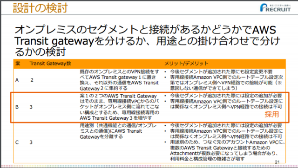Viewport: 298px width, 168px height.
Task: Click the slide page number 21
Action: pos(277,162)
